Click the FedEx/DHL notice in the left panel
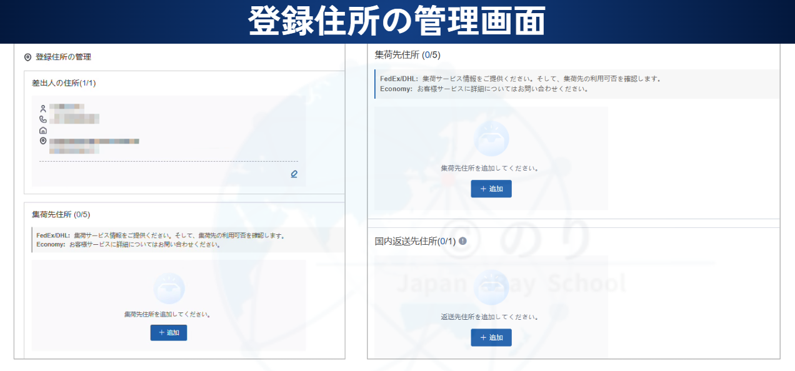The height and width of the screenshot is (371, 795). pyautogui.click(x=161, y=235)
